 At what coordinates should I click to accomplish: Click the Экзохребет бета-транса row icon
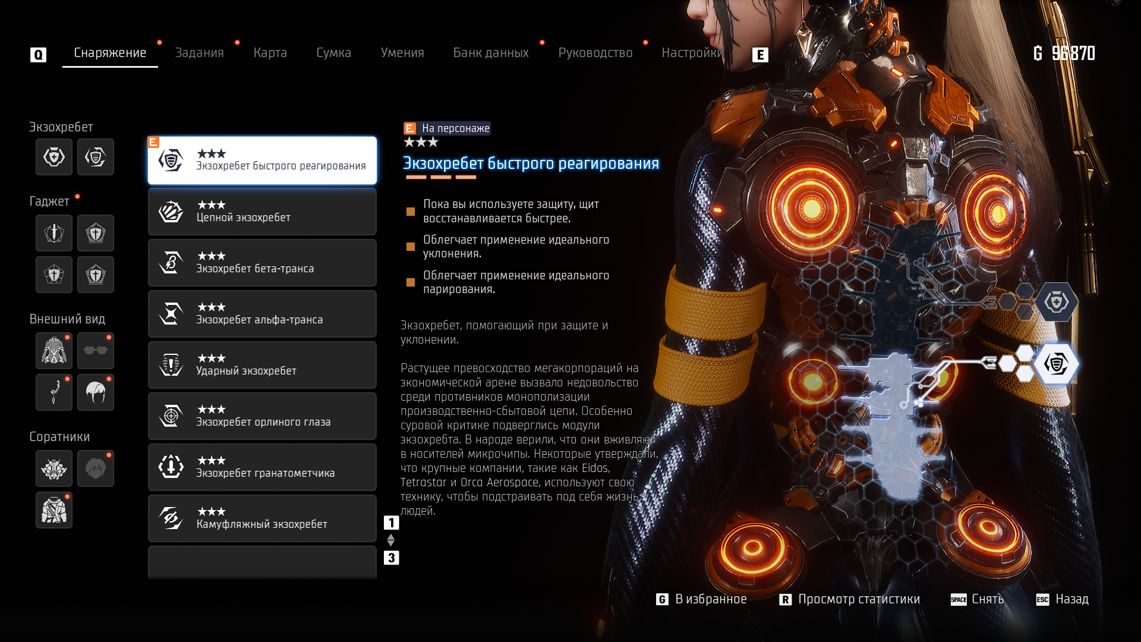(171, 263)
